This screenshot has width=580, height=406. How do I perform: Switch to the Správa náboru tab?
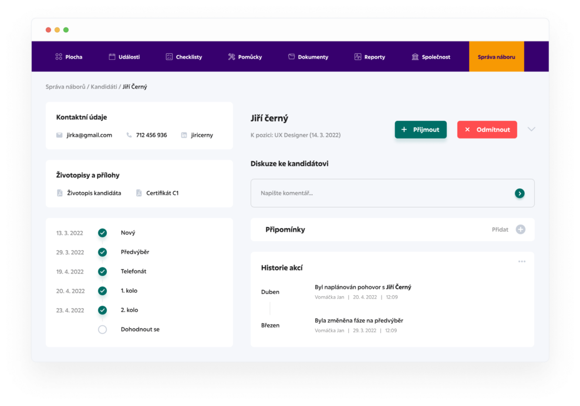tap(496, 57)
